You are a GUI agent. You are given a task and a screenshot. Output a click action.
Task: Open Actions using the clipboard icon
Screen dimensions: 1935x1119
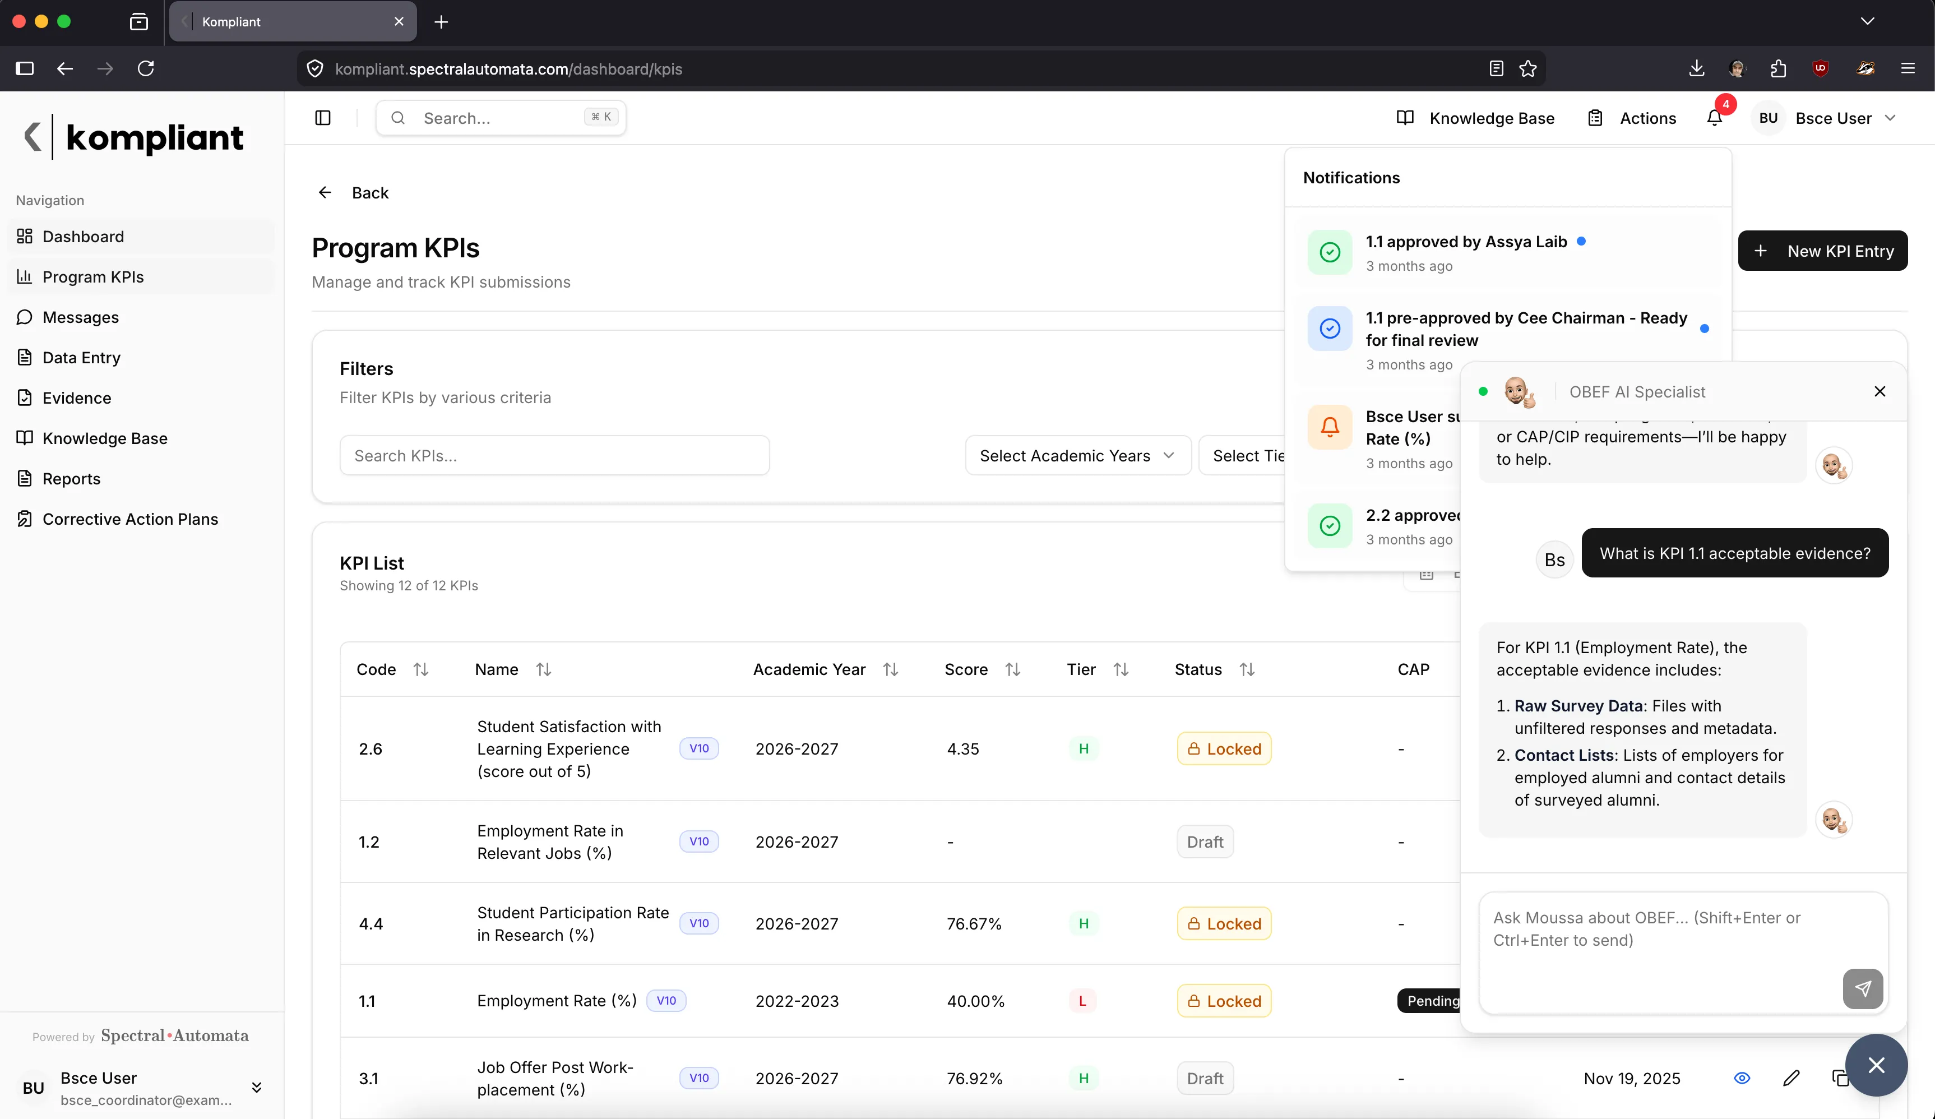[x=1596, y=118]
